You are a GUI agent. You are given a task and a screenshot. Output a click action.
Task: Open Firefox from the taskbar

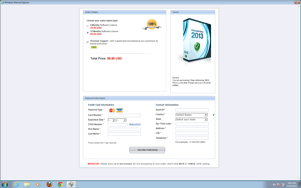tap(49, 184)
